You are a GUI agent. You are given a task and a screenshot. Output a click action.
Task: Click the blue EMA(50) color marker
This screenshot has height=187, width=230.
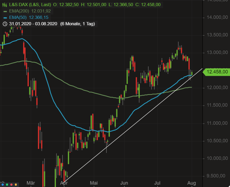pos(5,18)
